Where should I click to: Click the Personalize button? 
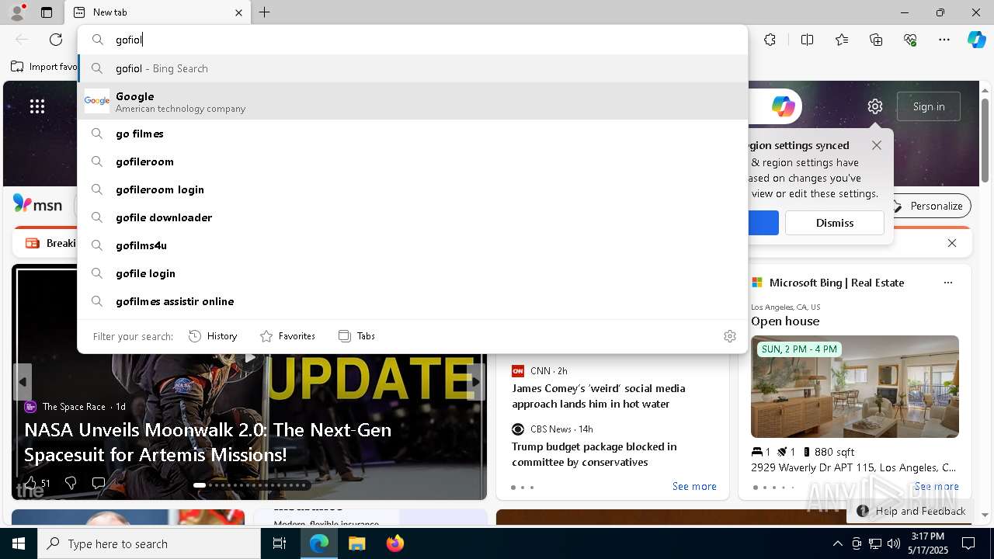(929, 206)
